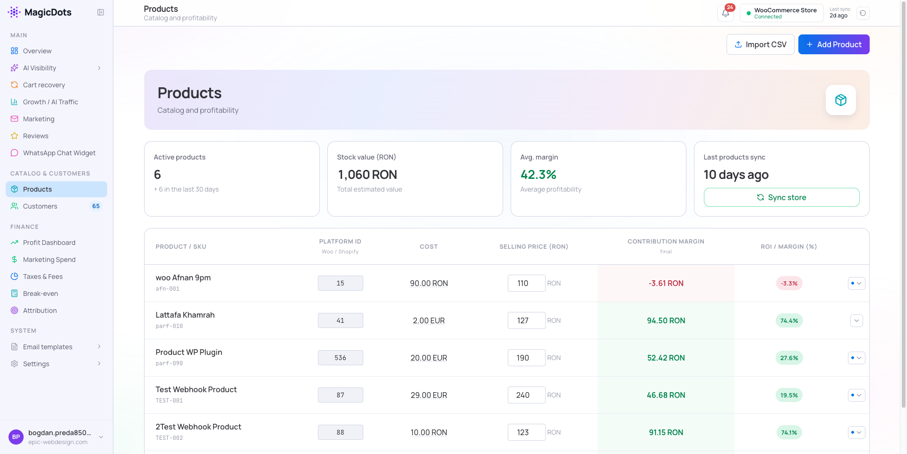Click the Taxes & Fees pie icon
This screenshot has height=454, width=907.
pos(15,277)
